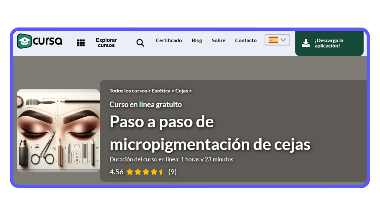Screen dimensions: 380x199
Task: Click the search magnifier icon
Action: pos(140,43)
